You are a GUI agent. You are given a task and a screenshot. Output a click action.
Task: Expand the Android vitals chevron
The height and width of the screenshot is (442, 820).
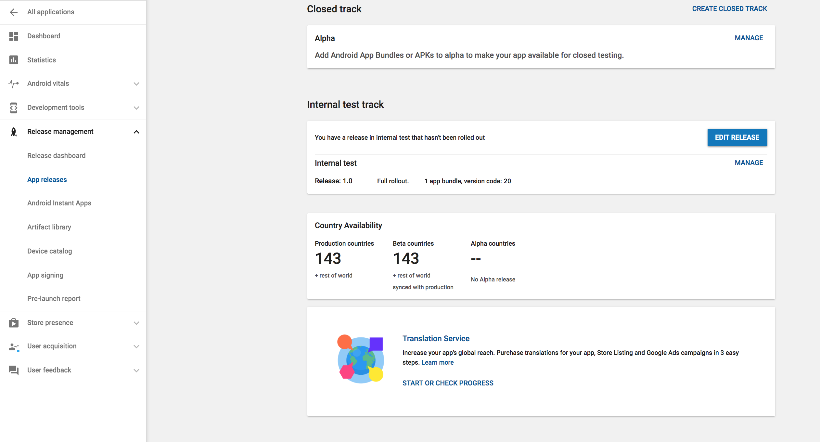(x=136, y=84)
